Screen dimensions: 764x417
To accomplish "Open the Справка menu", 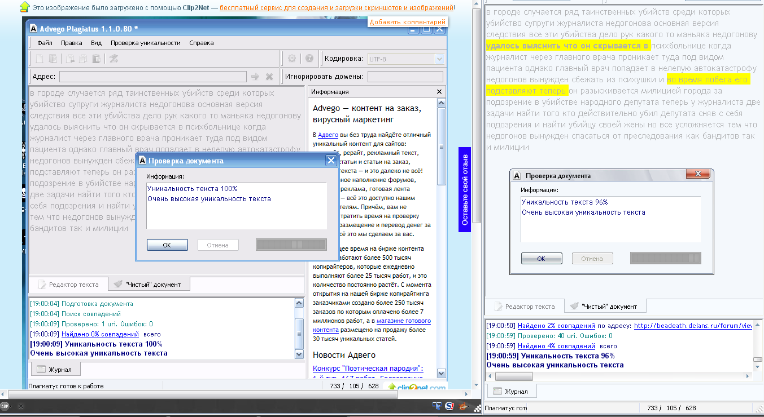I will (202, 43).
